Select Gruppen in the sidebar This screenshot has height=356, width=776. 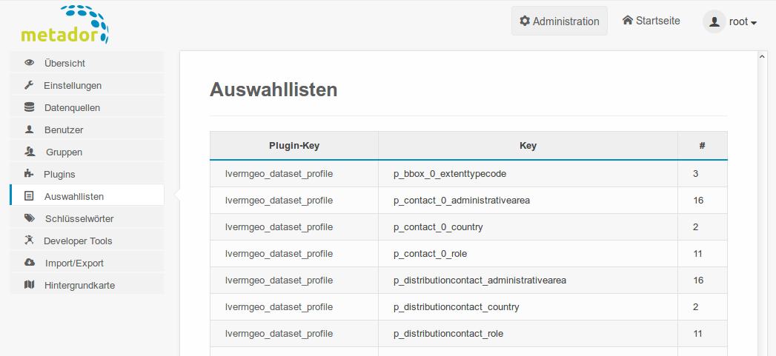(87, 152)
